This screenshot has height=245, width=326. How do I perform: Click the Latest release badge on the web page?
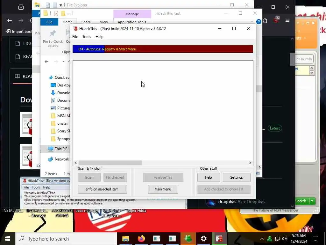coord(275,128)
